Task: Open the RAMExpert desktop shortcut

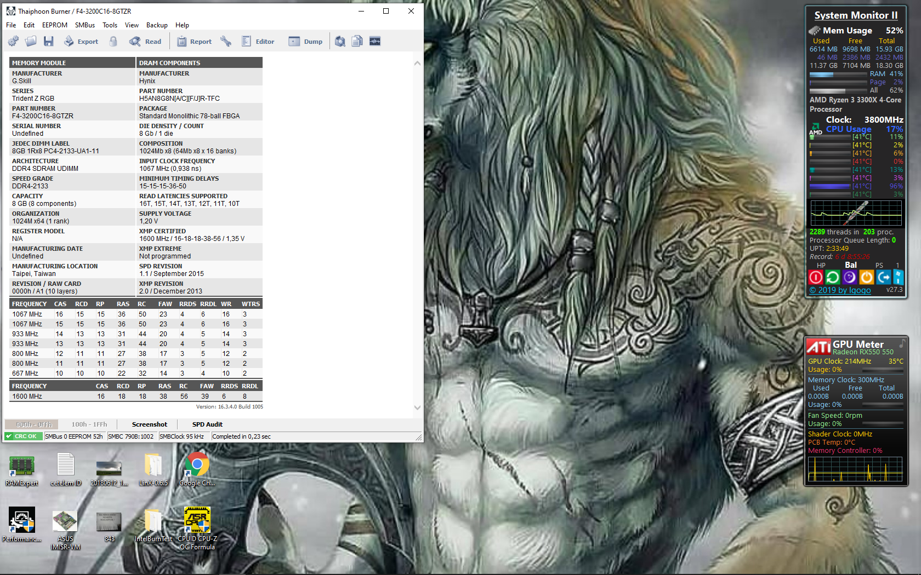Action: (22, 470)
